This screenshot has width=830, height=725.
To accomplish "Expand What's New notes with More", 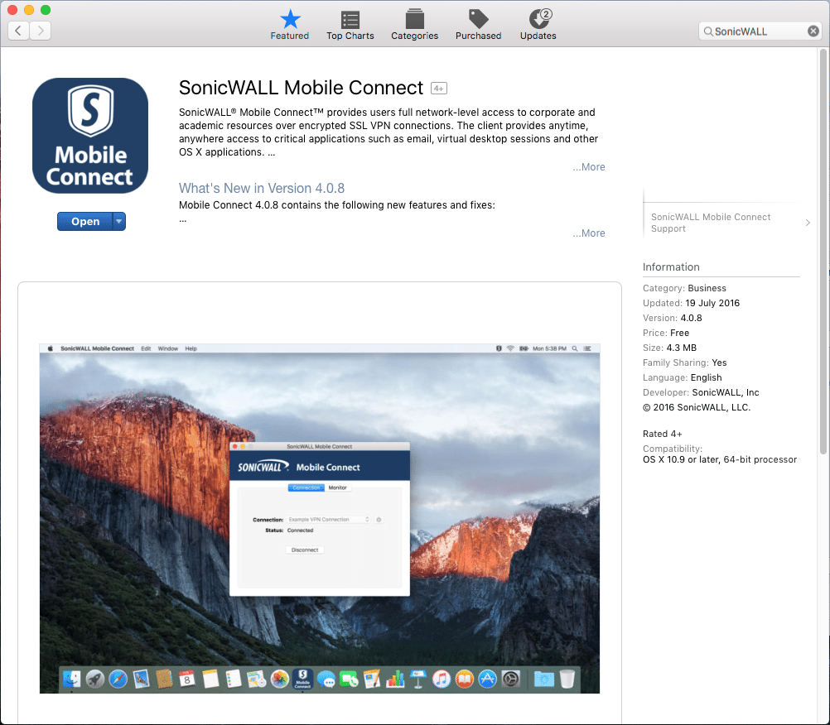I will [589, 233].
